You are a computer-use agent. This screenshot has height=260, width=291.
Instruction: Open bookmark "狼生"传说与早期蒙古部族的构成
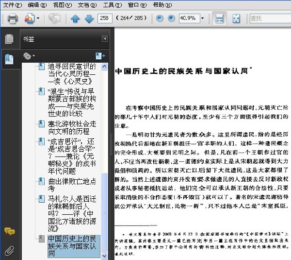point(72,103)
